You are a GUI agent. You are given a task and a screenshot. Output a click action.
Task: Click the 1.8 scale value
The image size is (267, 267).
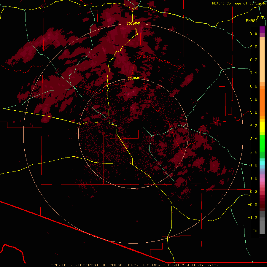(x=254, y=165)
